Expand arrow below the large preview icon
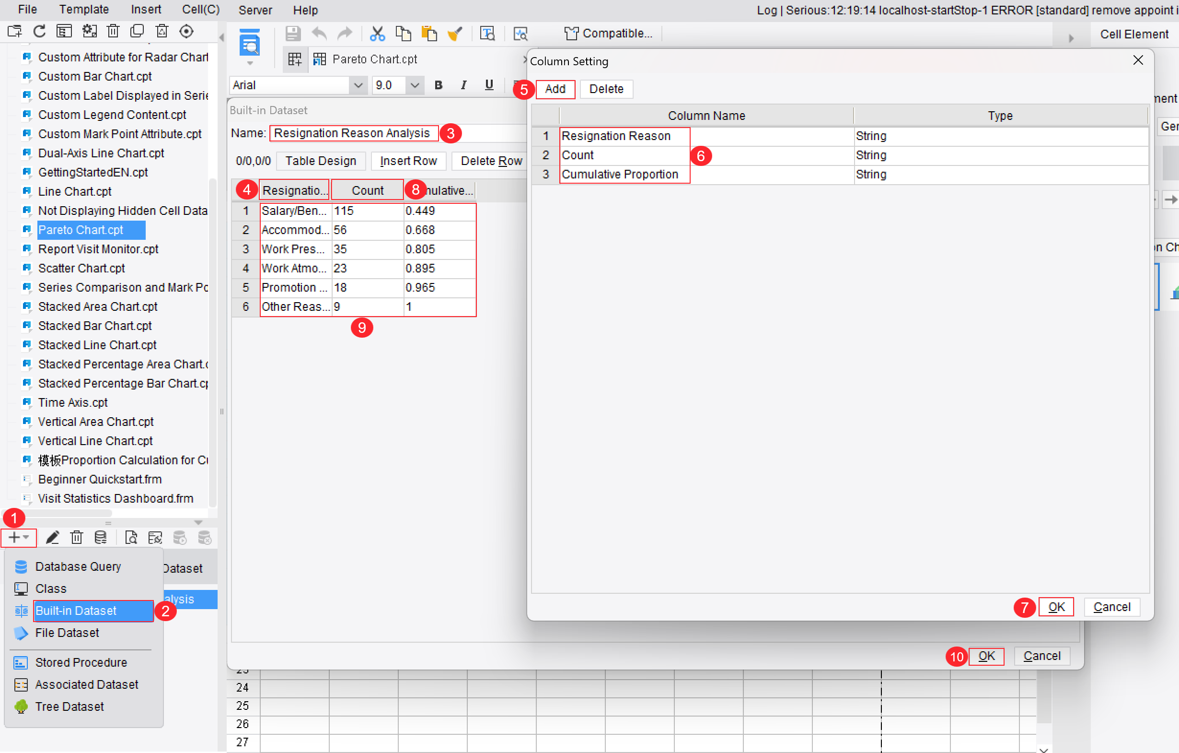Image resolution: width=1179 pixels, height=753 pixels. pos(250,63)
